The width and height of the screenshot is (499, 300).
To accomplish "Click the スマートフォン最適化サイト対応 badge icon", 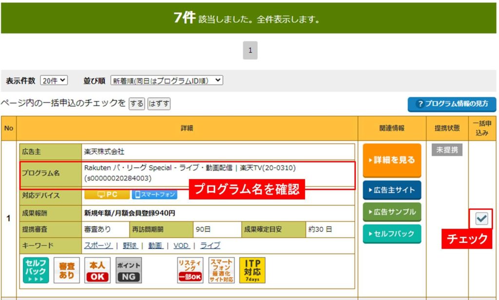I will pos(222,270).
